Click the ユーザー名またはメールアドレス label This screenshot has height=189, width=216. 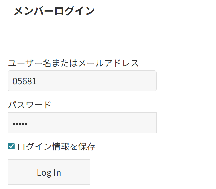coord(73,63)
